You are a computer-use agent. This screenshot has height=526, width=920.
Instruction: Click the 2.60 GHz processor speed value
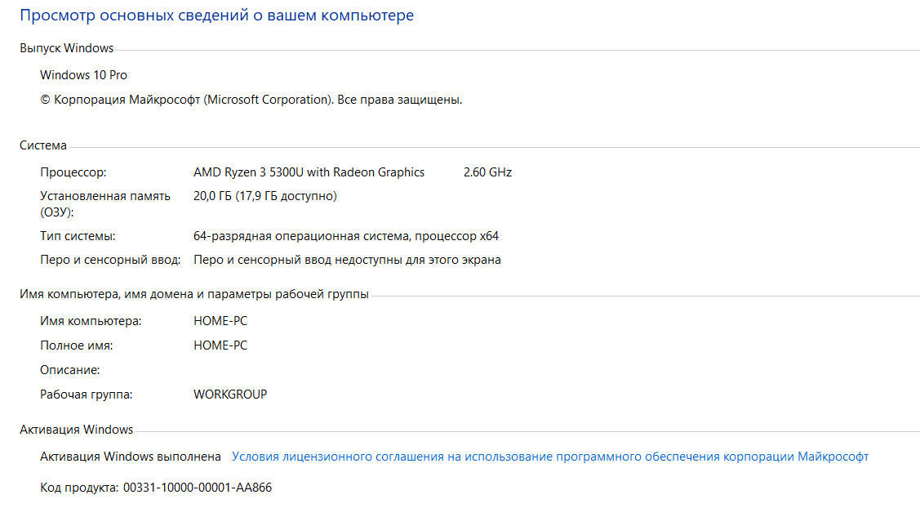coord(487,172)
